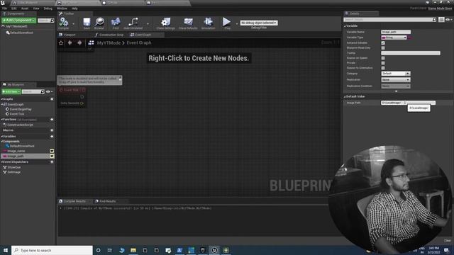This screenshot has width=454, height=255.
Task: Uncheck Instance Editable checkbox
Action: click(x=383, y=42)
